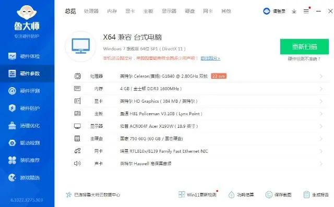
Task: Click the 主板 motherboard icon
Action: (77, 113)
